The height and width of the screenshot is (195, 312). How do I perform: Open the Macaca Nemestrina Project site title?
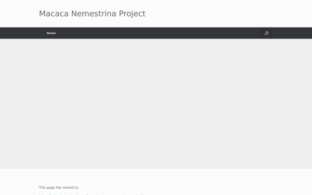(92, 14)
